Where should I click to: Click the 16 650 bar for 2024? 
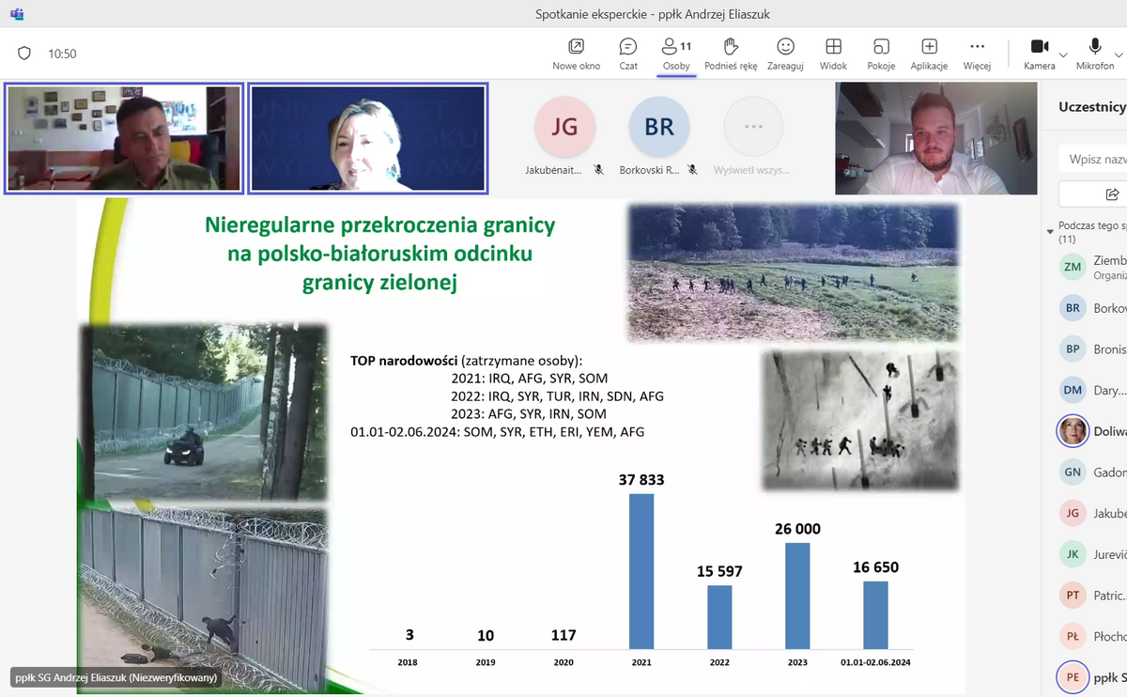pos(875,615)
